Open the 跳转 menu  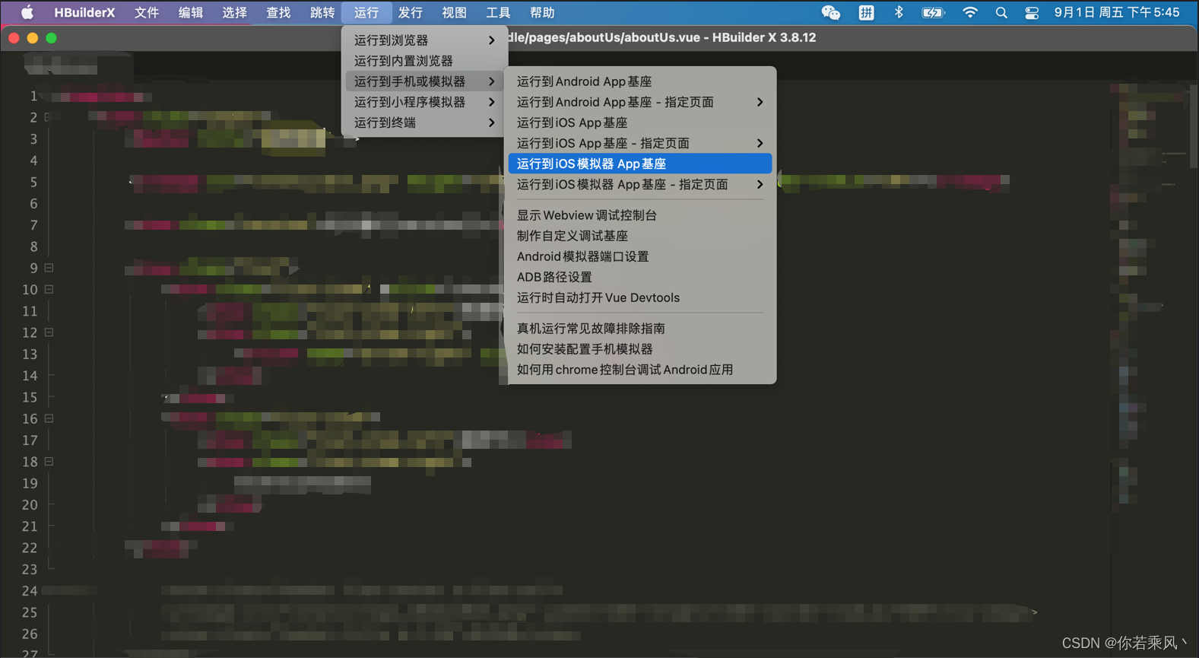(322, 12)
